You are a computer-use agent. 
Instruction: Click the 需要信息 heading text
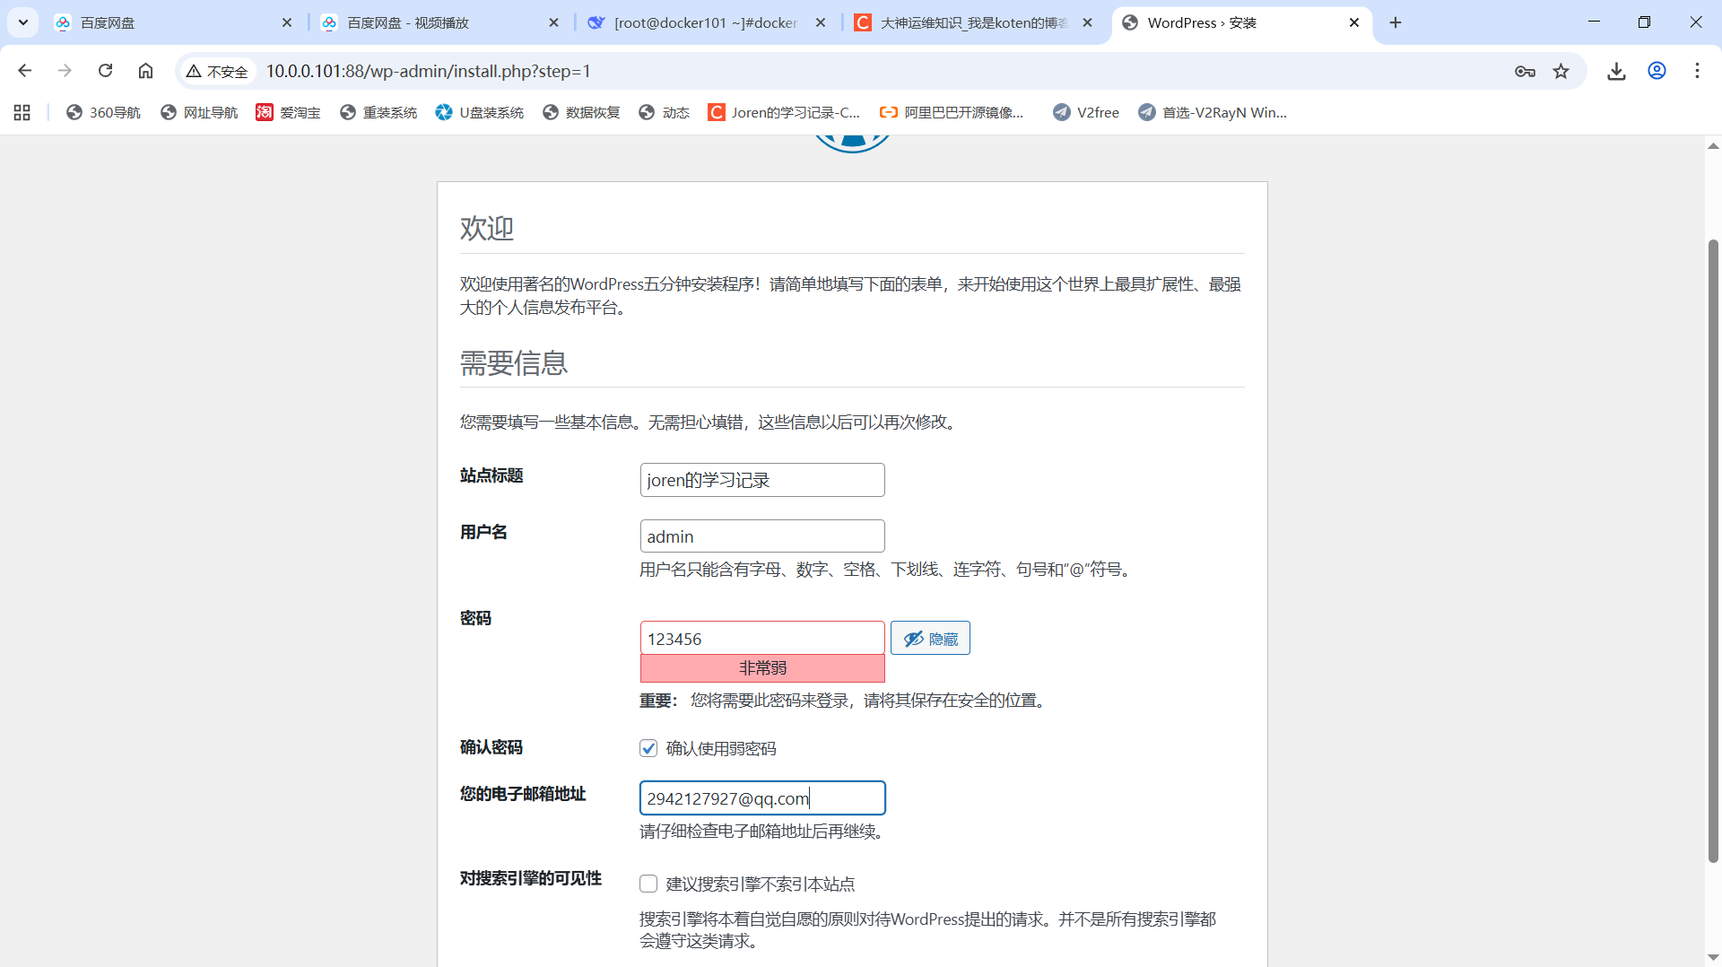[514, 363]
